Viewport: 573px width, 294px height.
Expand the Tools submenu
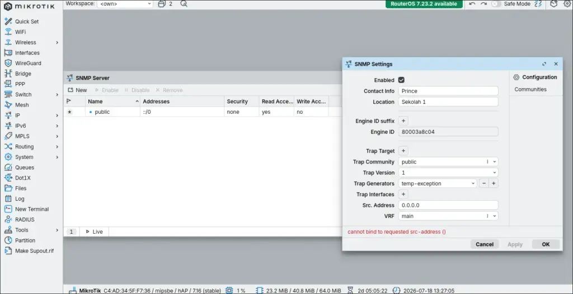coord(57,230)
